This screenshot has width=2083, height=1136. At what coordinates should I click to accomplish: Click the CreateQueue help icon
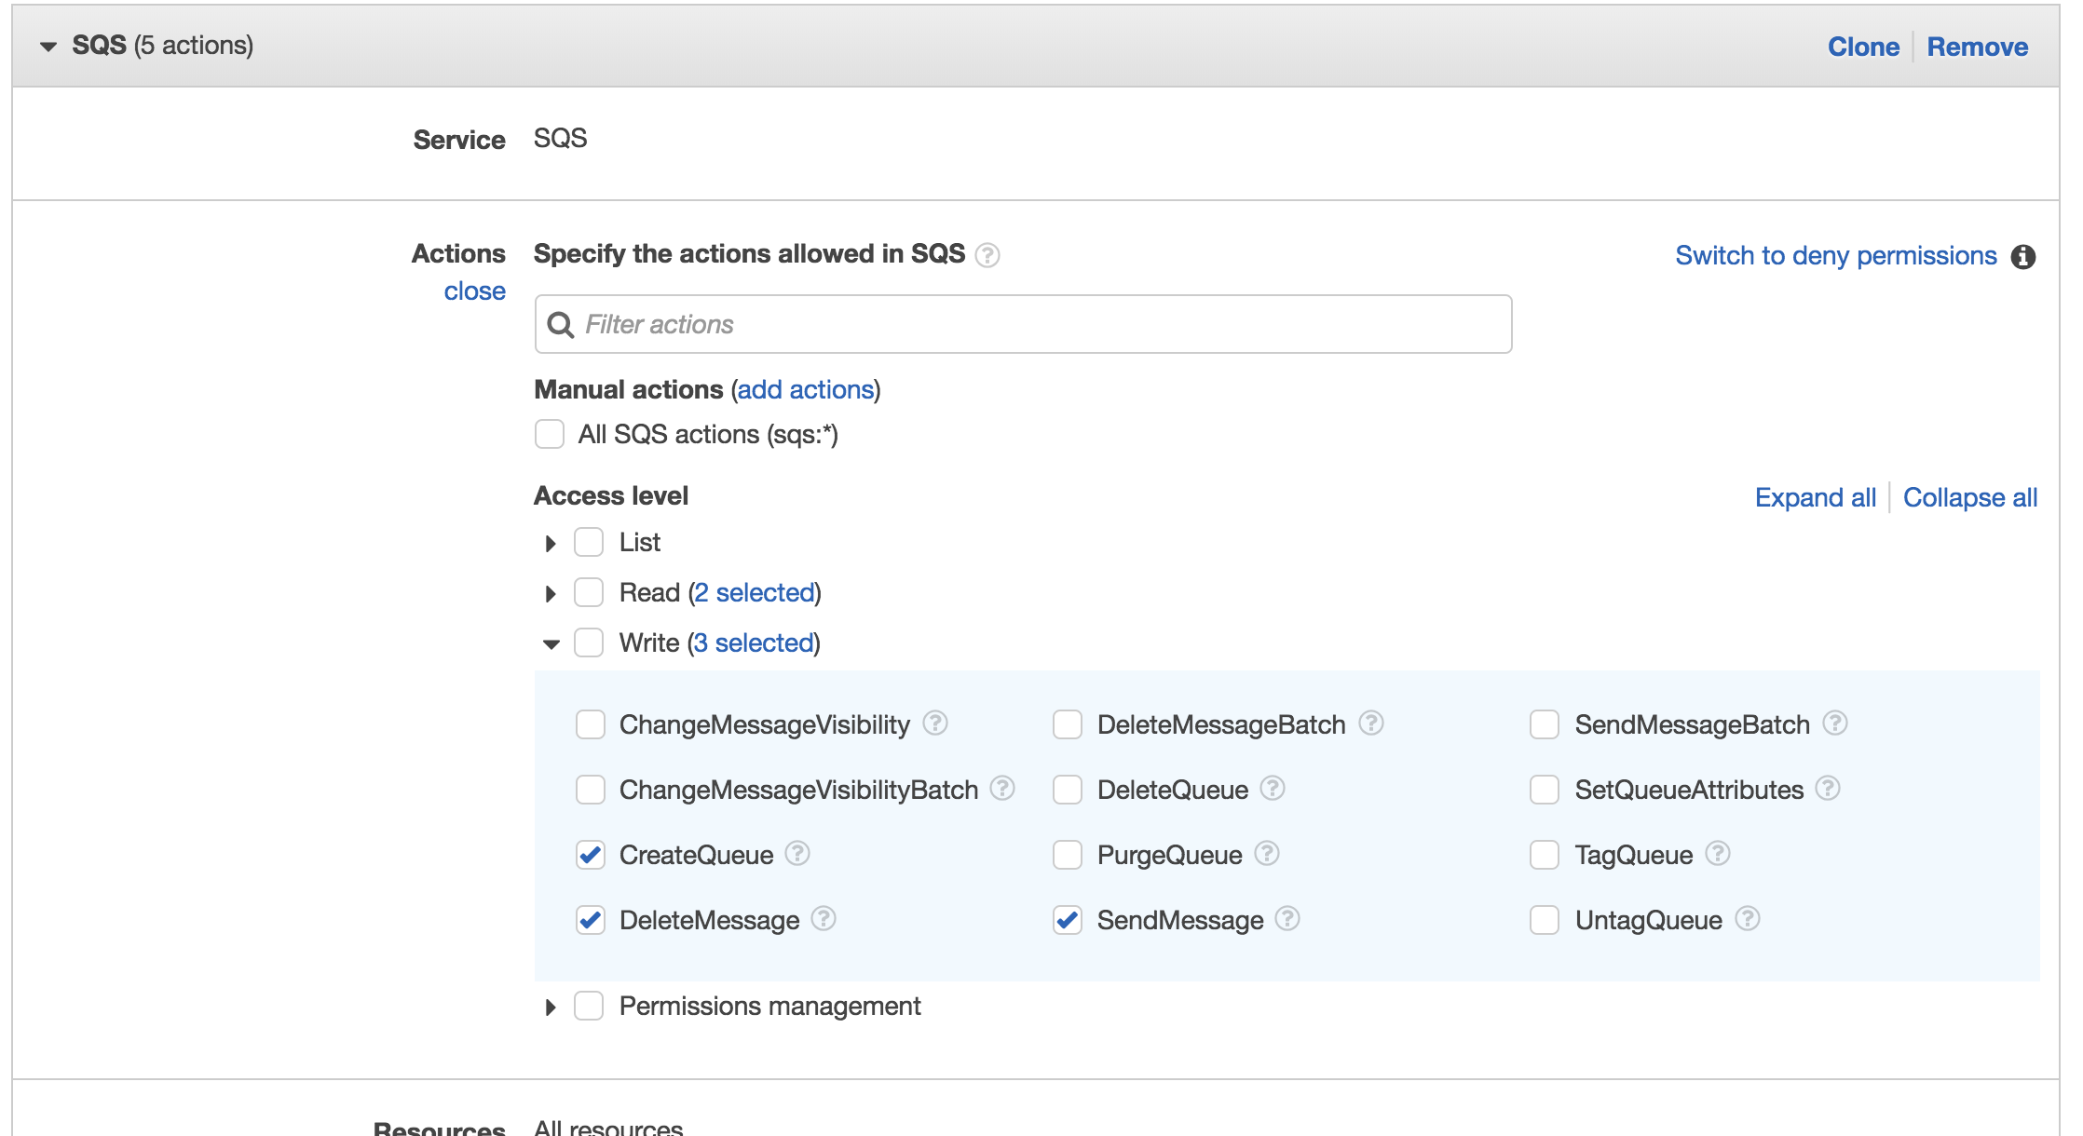click(803, 854)
